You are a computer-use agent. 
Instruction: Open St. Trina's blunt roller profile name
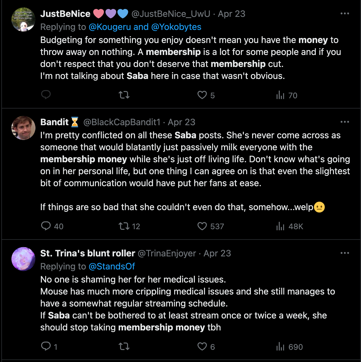tap(88, 253)
